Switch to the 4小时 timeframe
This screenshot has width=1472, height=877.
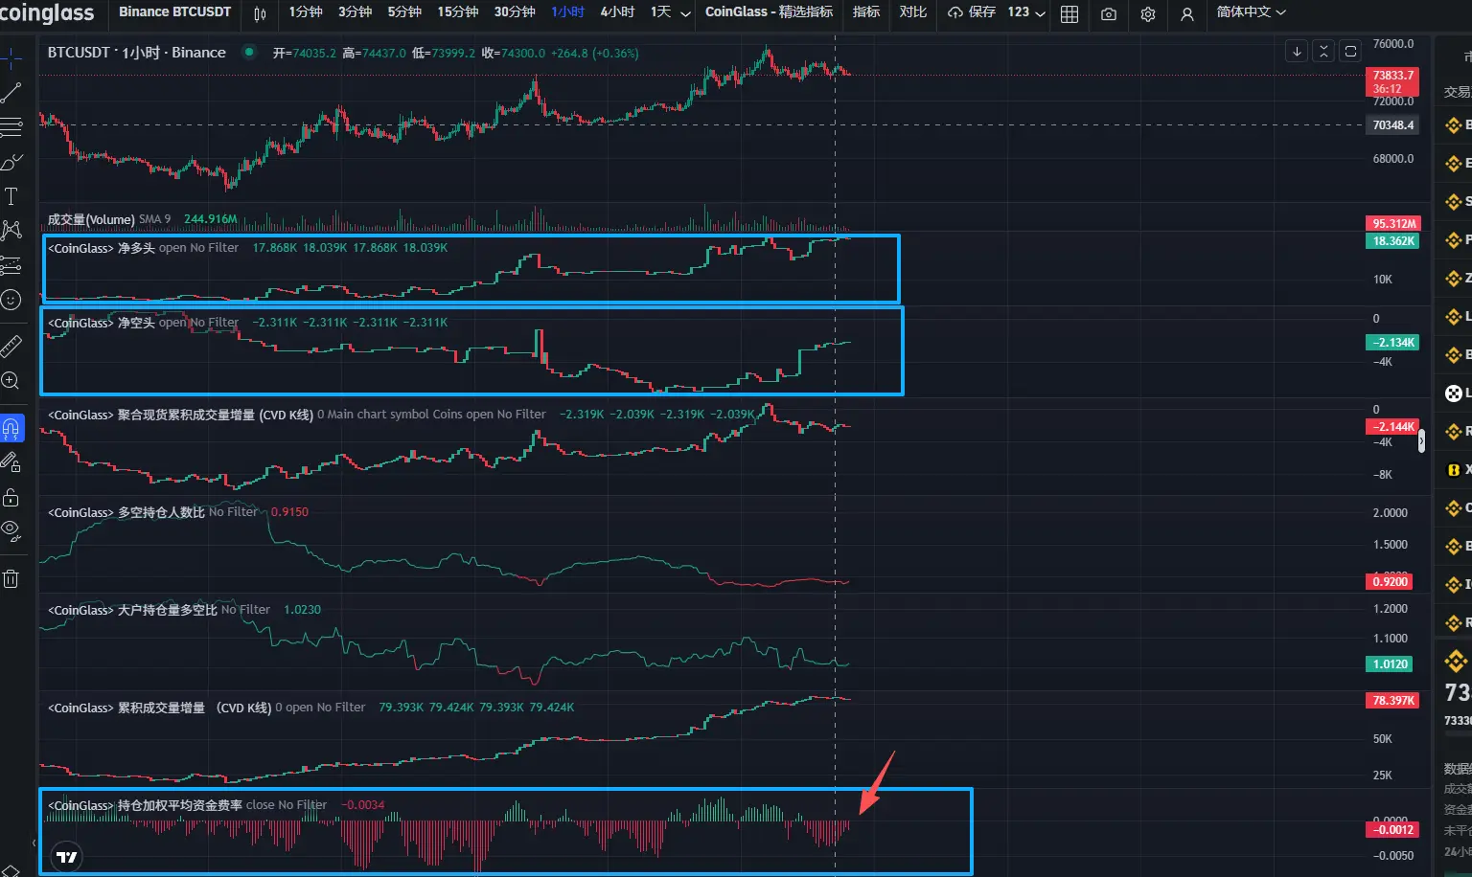pos(617,12)
